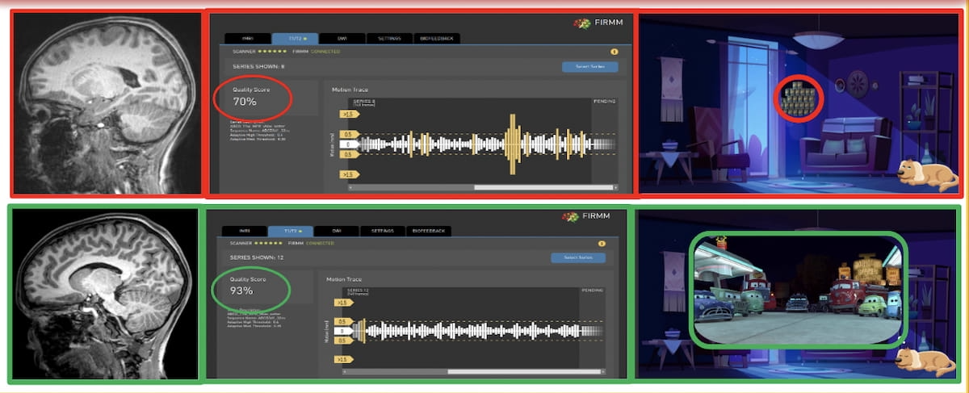Click the small shrunken video thumbnail in the cartoon room
Viewport: 969px width, 393px height.
[x=800, y=98]
